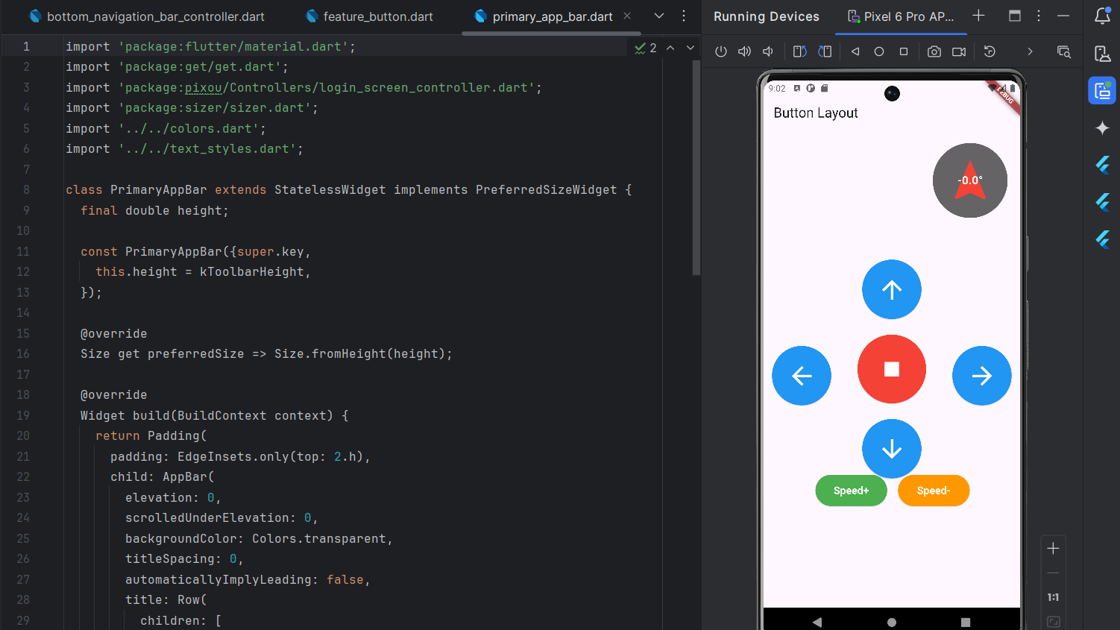Tap the green Speed+ button
Screen dimensions: 1120x630
852,491
